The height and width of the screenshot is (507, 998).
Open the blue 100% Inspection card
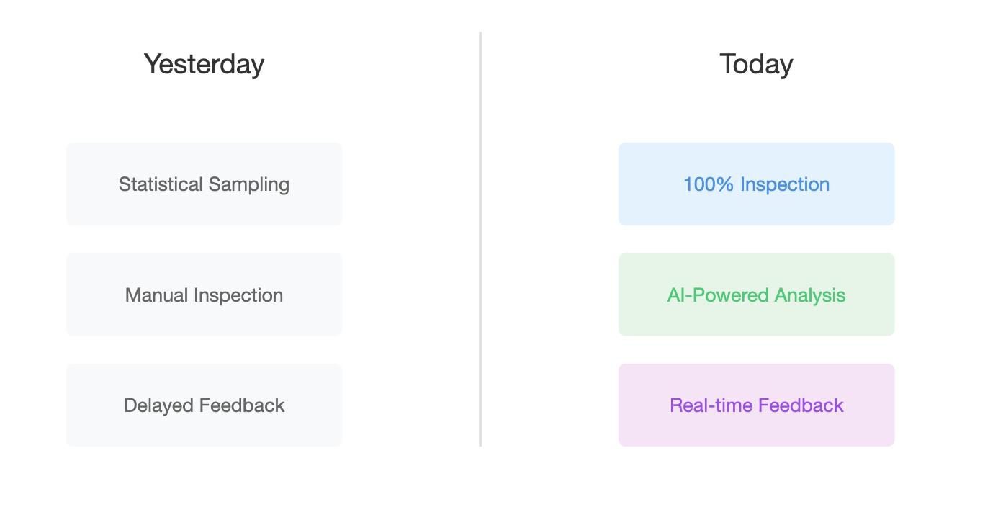coord(757,184)
